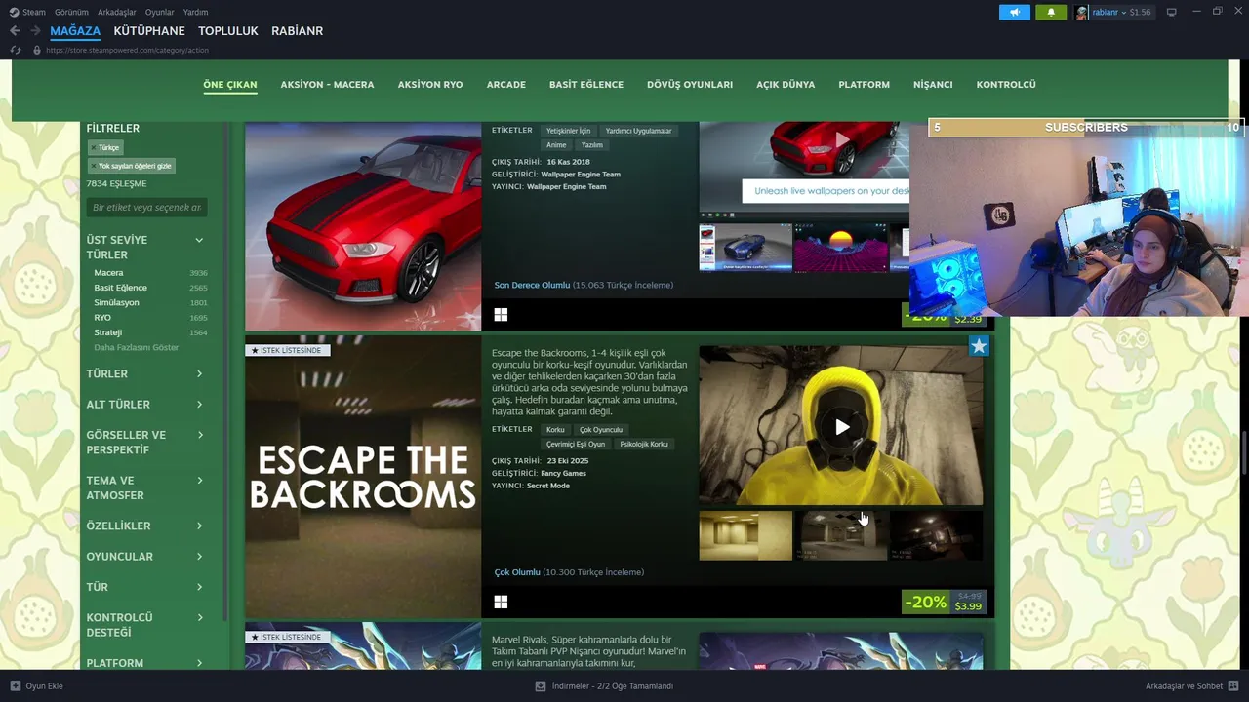Select the Dövüş Oyunları tab

[690, 85]
